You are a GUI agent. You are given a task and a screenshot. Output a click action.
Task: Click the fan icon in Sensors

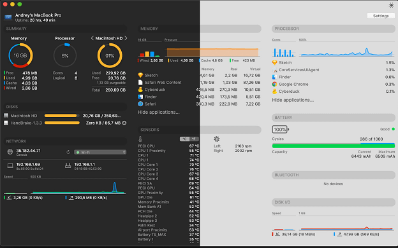[x=216, y=139]
